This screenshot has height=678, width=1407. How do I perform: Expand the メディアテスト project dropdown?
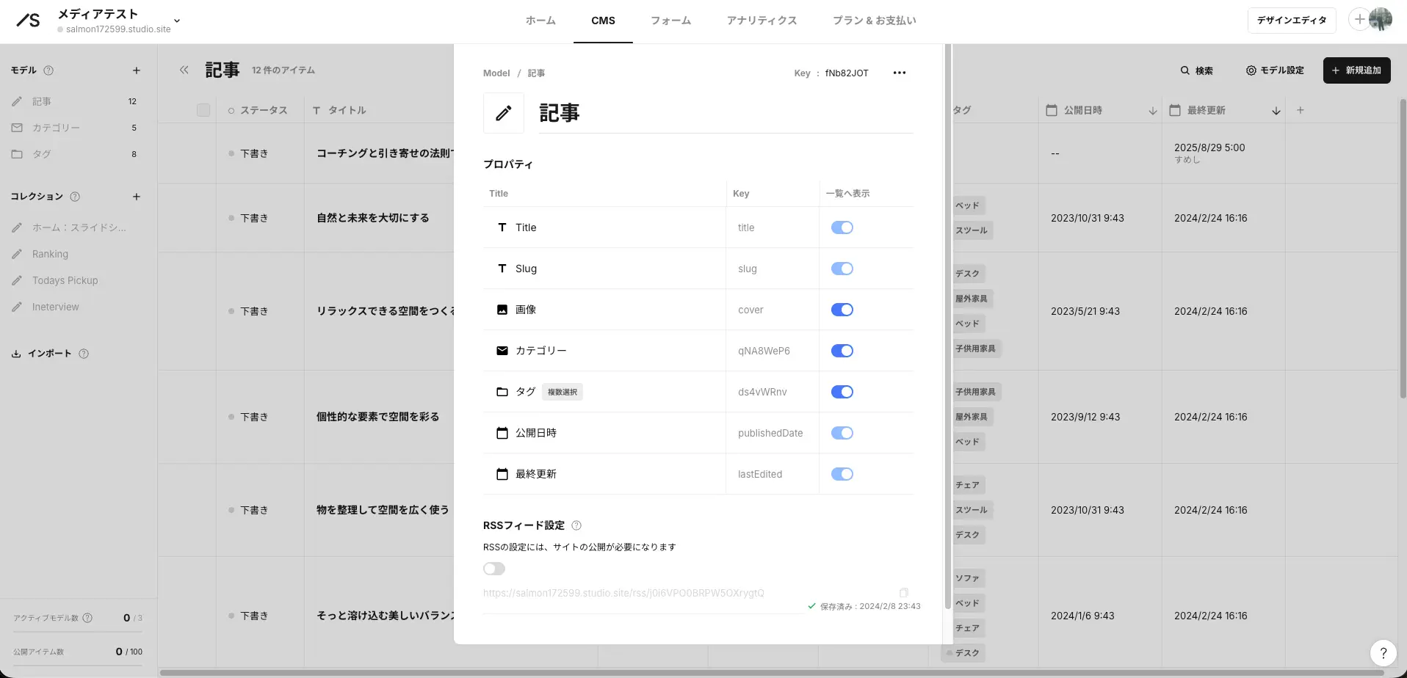177,21
